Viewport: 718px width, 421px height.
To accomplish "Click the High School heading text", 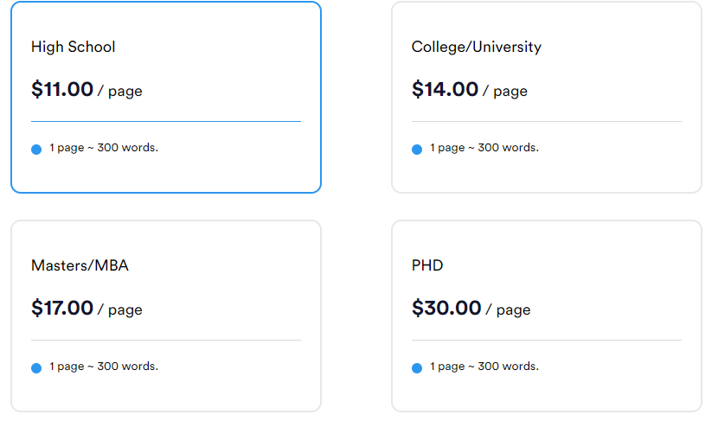I will point(74,47).
